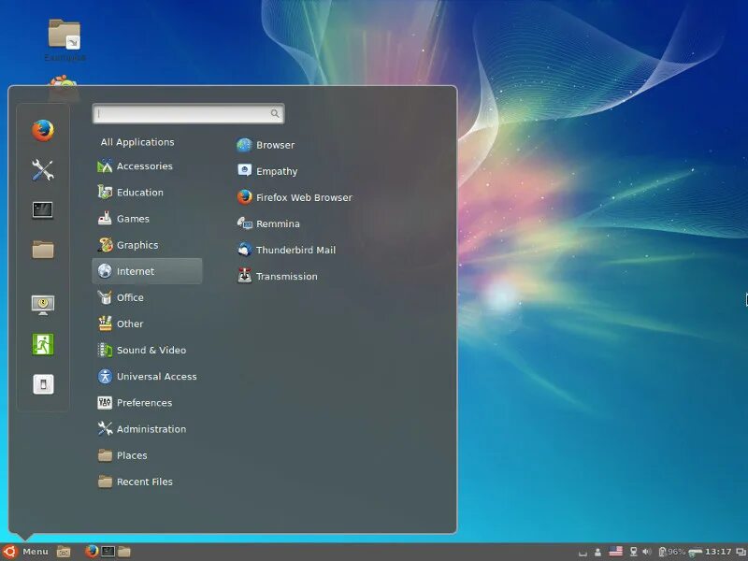Select the Graphics category
Screen dimensions: 748x561
coord(137,245)
